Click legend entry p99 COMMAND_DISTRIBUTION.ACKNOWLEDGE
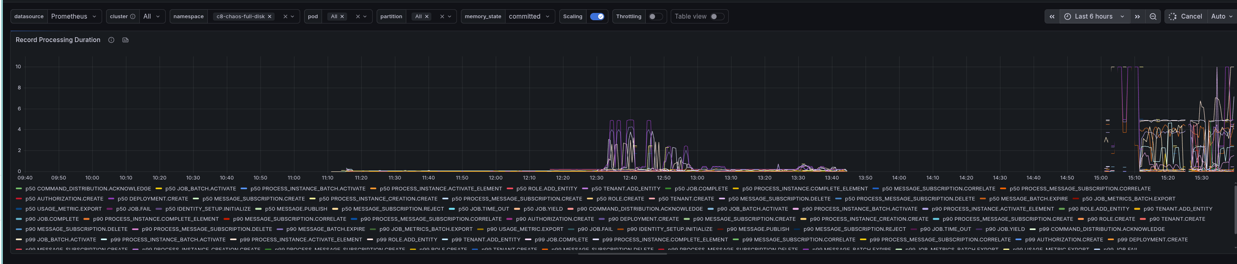The width and height of the screenshot is (1237, 264). coord(1102,229)
